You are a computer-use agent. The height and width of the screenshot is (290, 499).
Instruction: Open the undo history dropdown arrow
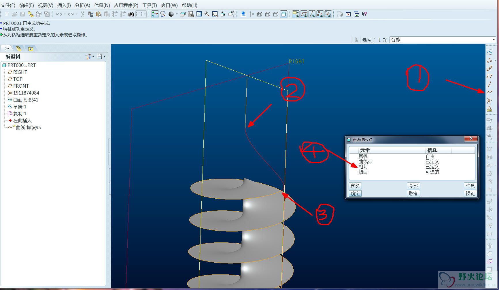coord(65,14)
